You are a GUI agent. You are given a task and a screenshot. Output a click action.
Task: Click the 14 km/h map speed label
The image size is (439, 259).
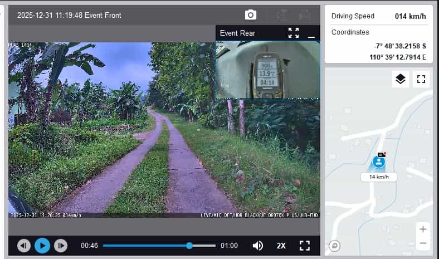[x=379, y=177]
